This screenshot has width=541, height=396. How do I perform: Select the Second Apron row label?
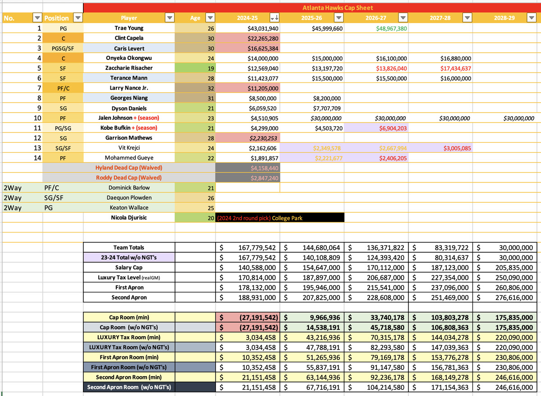129,297
